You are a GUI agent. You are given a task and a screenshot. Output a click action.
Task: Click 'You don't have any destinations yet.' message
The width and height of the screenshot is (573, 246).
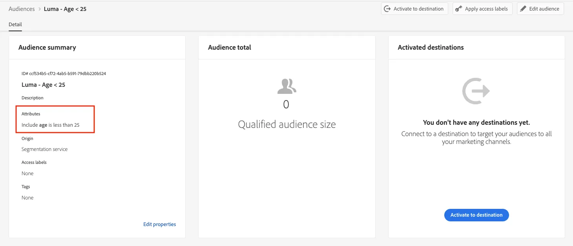click(x=476, y=123)
